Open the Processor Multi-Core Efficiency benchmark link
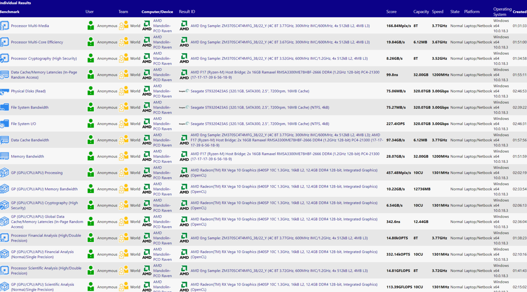This screenshot has width=527, height=292. pyautogui.click(x=37, y=42)
